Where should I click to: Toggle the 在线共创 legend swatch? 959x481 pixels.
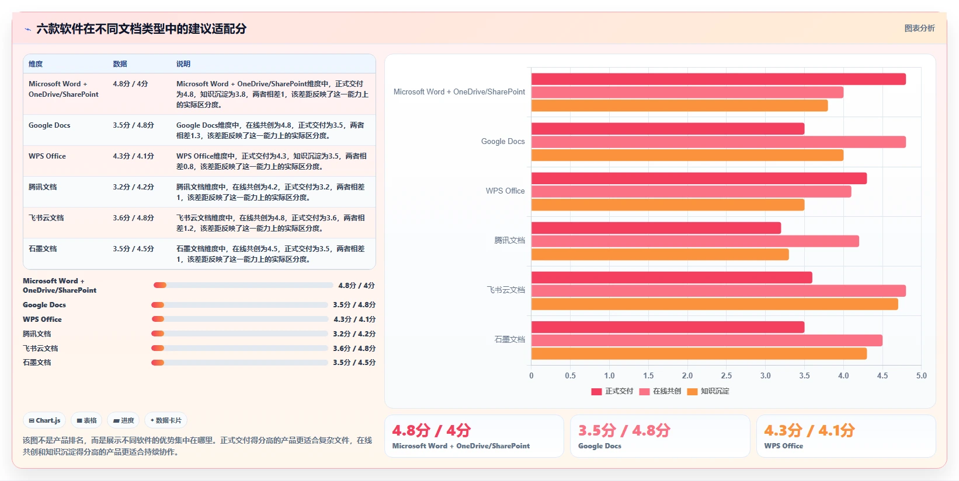(x=644, y=392)
